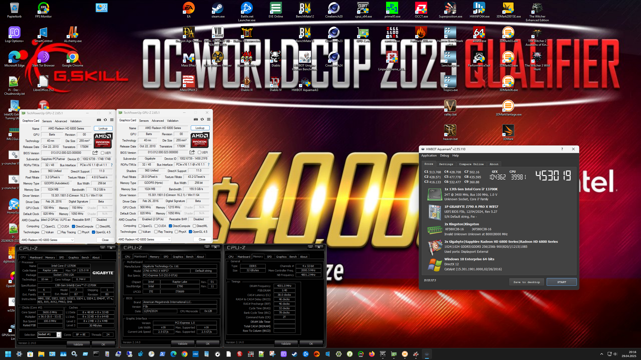Click the screenshot camera icon in left GPU-Z

[99, 120]
